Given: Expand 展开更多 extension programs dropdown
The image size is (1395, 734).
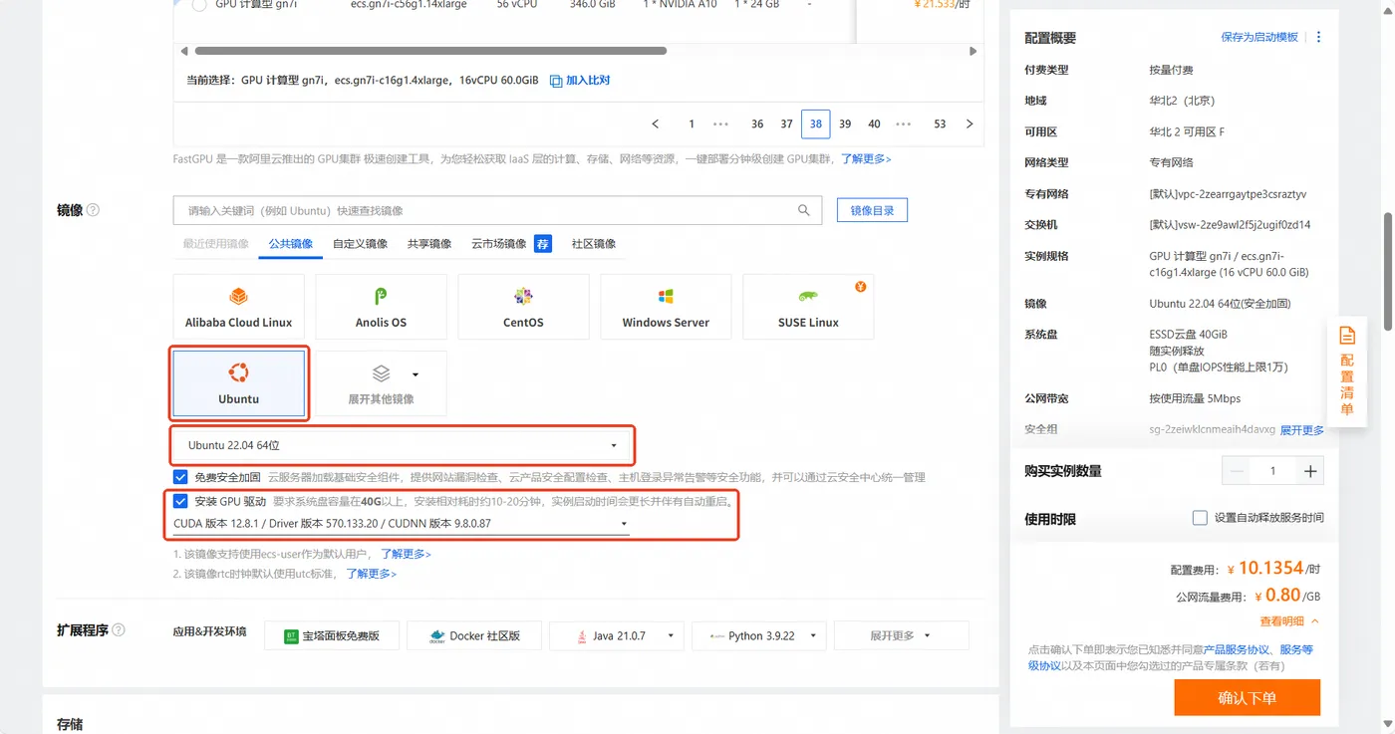Looking at the screenshot, I should click(x=901, y=635).
